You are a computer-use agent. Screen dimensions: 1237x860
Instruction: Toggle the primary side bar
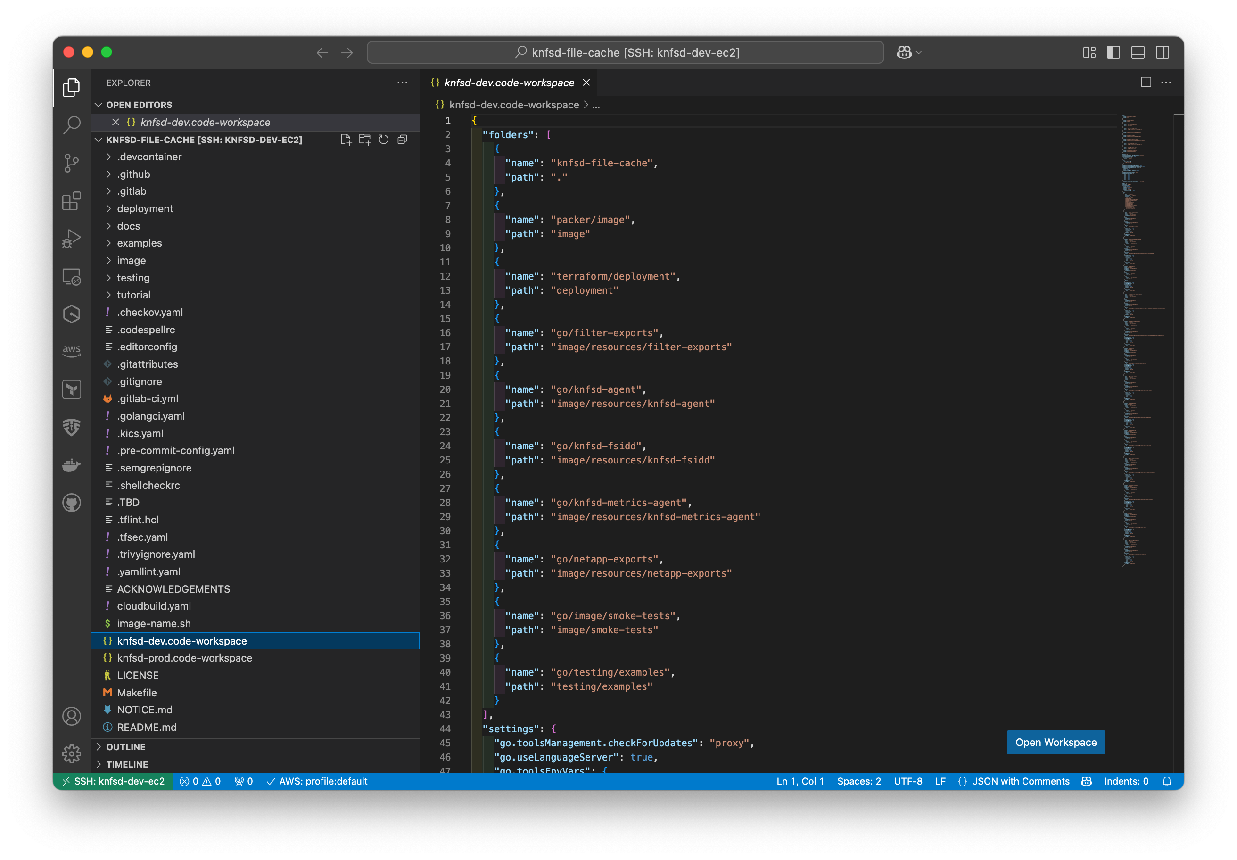(1113, 52)
